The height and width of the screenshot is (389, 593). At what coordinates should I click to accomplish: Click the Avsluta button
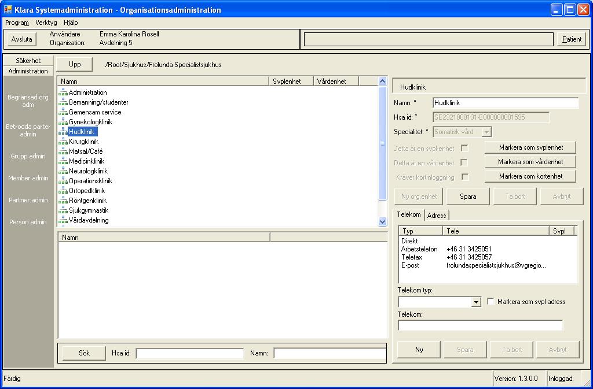click(x=22, y=39)
